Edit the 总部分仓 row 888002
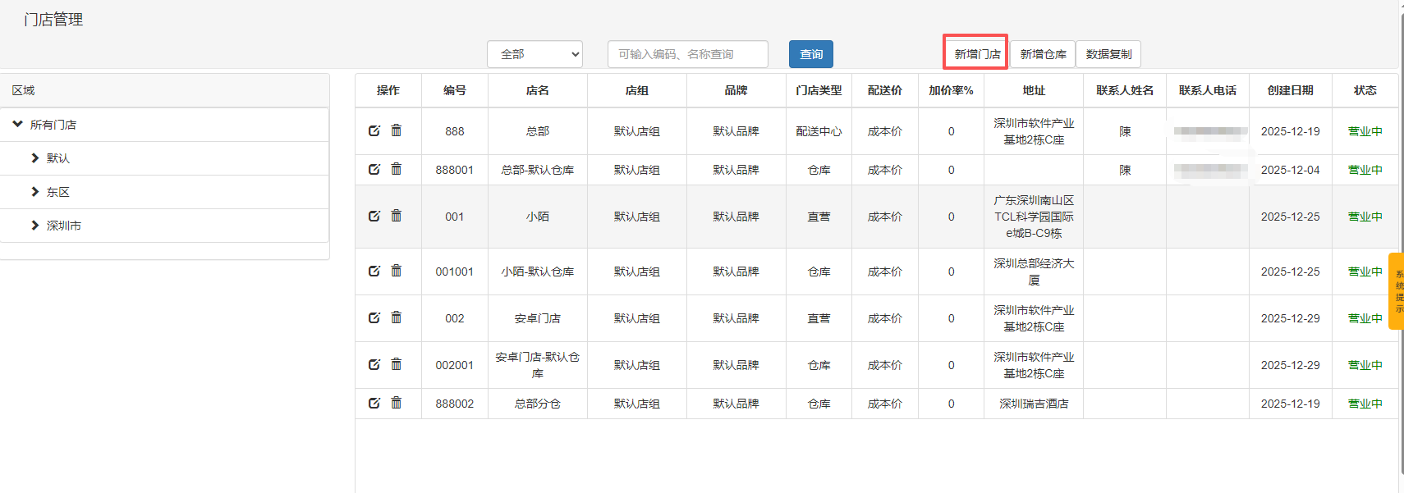Viewport: 1404px width, 493px height. coord(374,404)
